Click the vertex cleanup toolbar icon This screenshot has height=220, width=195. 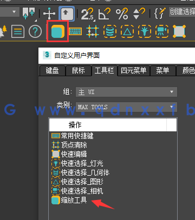tap(93, 31)
